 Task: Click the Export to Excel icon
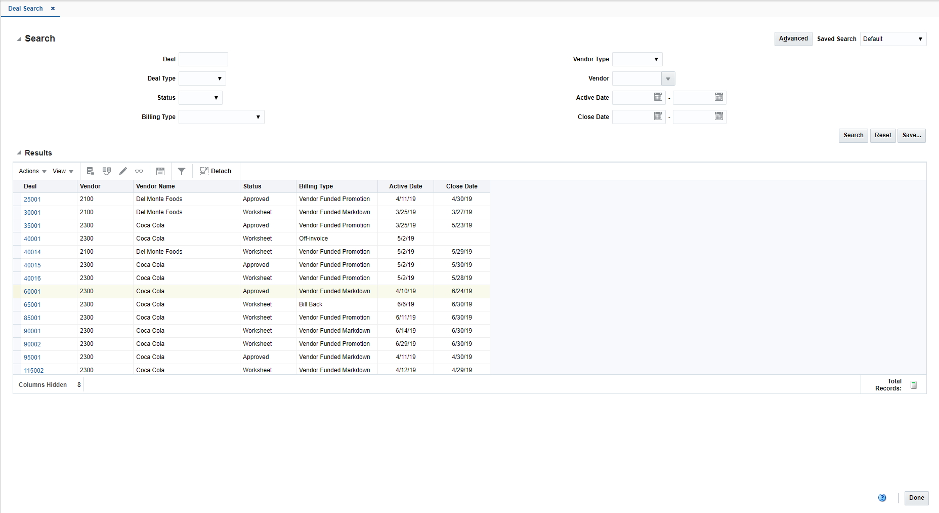pyautogui.click(x=160, y=171)
